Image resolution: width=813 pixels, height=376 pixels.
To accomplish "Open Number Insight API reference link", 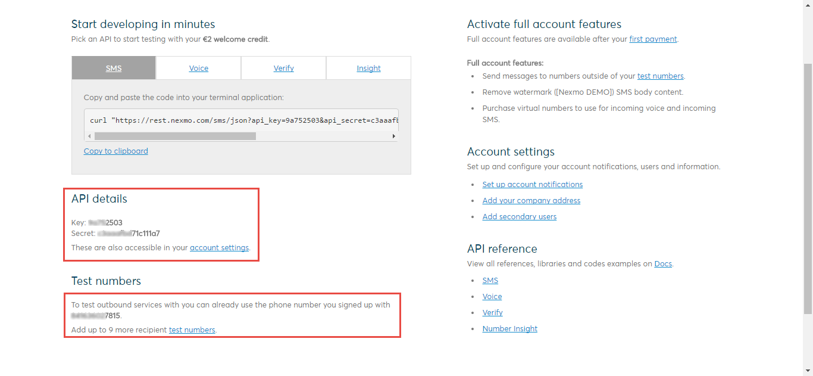I will [510, 329].
